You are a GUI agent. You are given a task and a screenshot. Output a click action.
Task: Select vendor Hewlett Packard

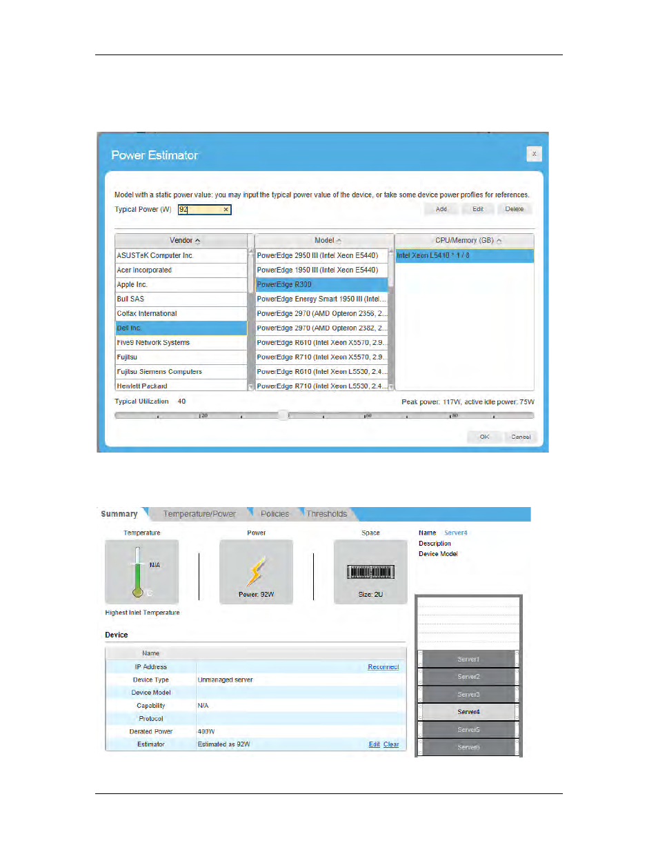(x=181, y=386)
